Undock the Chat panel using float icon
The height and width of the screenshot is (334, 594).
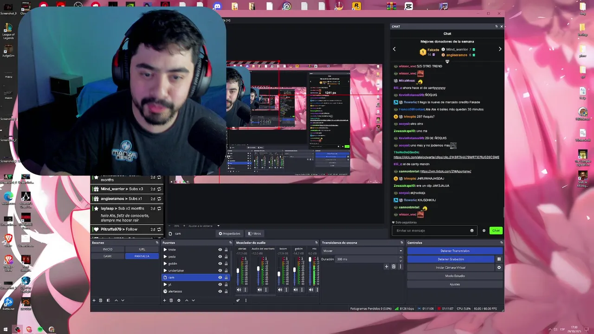coord(496,26)
